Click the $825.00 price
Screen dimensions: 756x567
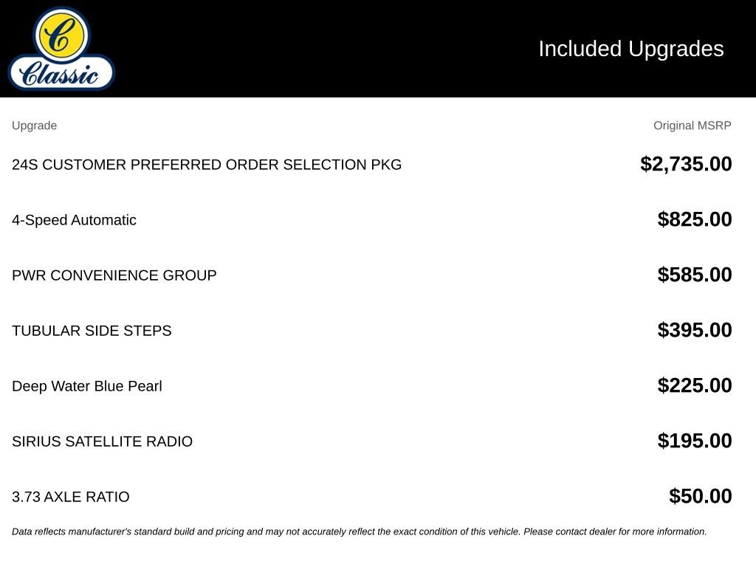coord(694,219)
